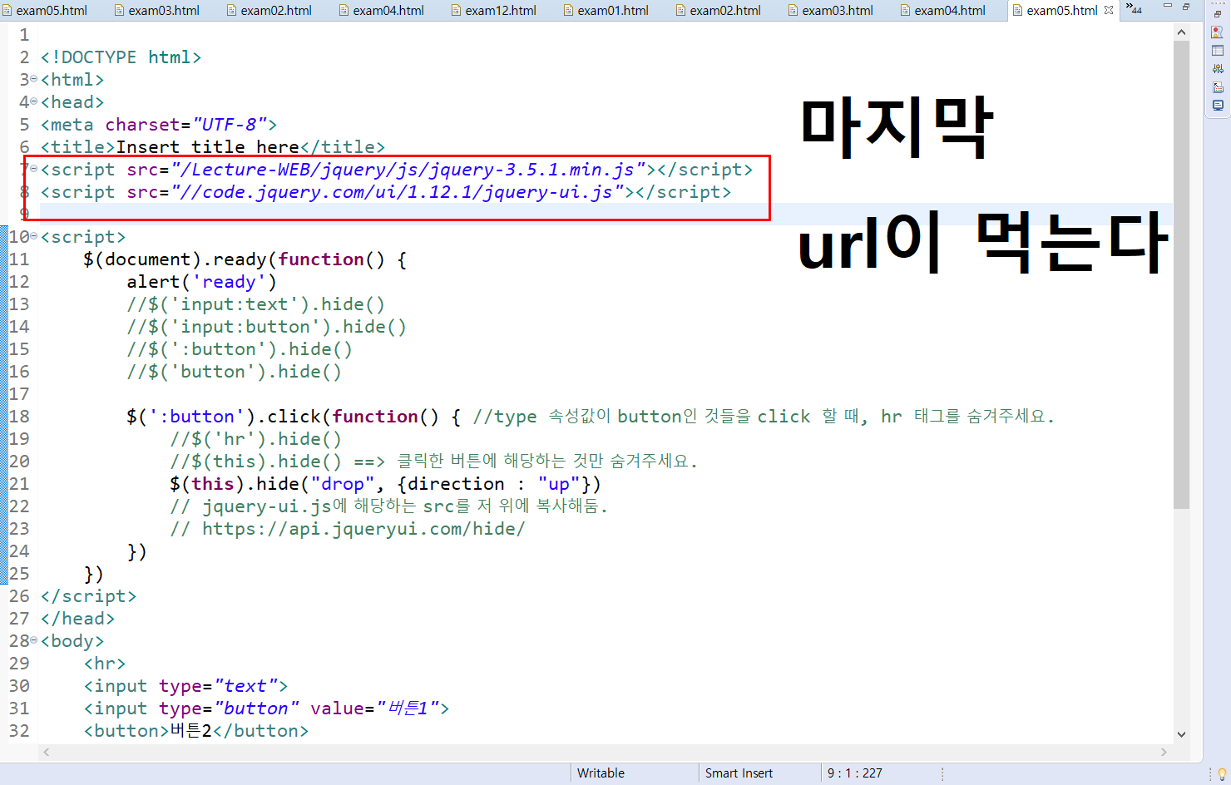The width and height of the screenshot is (1231, 785).
Task: Click the vertical scrollbar down arrow
Action: [1181, 734]
